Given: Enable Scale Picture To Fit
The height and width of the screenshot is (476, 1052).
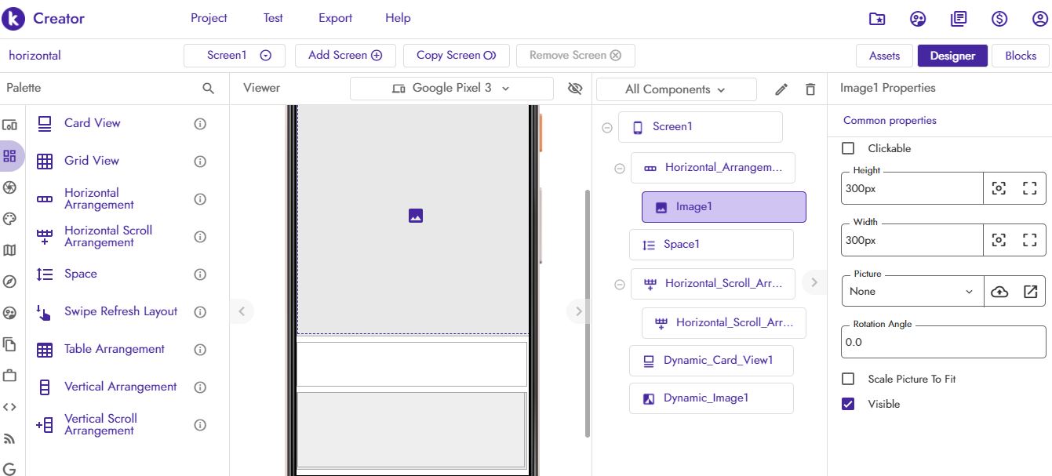Looking at the screenshot, I should 848,379.
